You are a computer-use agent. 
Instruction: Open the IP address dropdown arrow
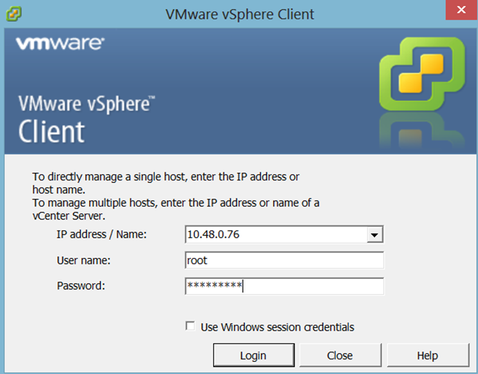[375, 235]
